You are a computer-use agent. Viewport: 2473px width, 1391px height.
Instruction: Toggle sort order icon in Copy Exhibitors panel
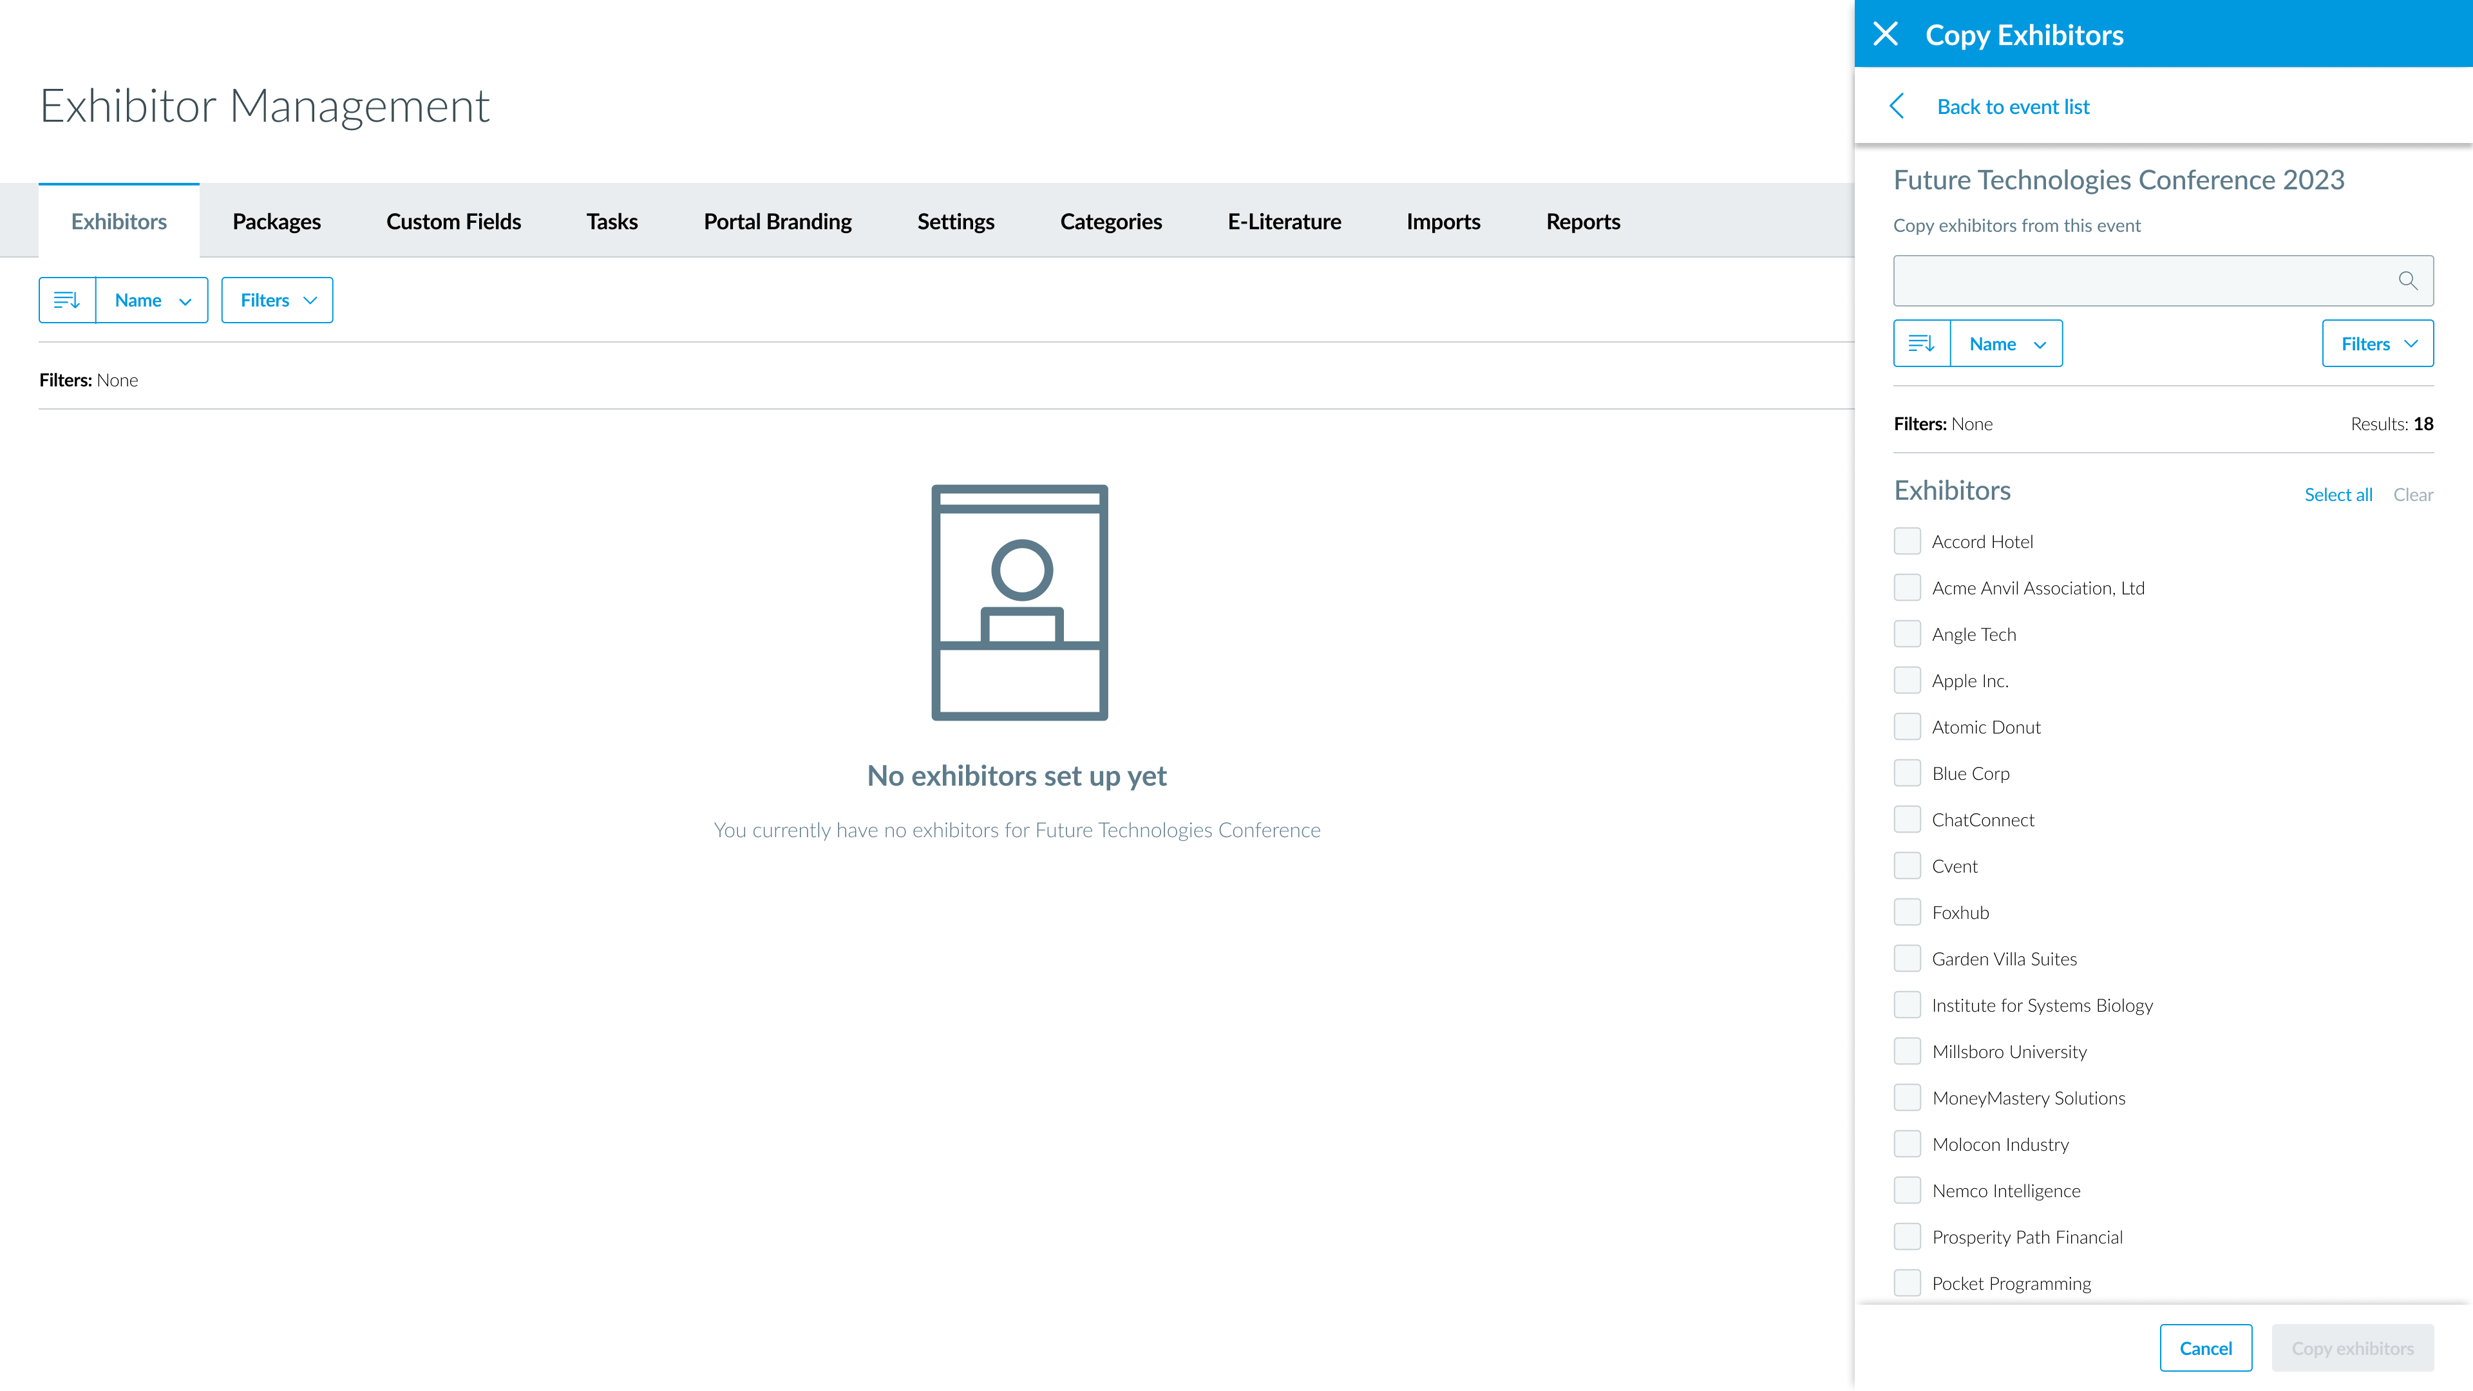(1922, 344)
